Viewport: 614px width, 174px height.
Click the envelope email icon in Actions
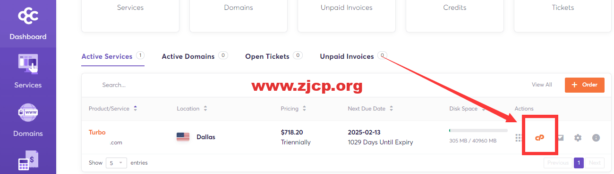click(x=560, y=138)
